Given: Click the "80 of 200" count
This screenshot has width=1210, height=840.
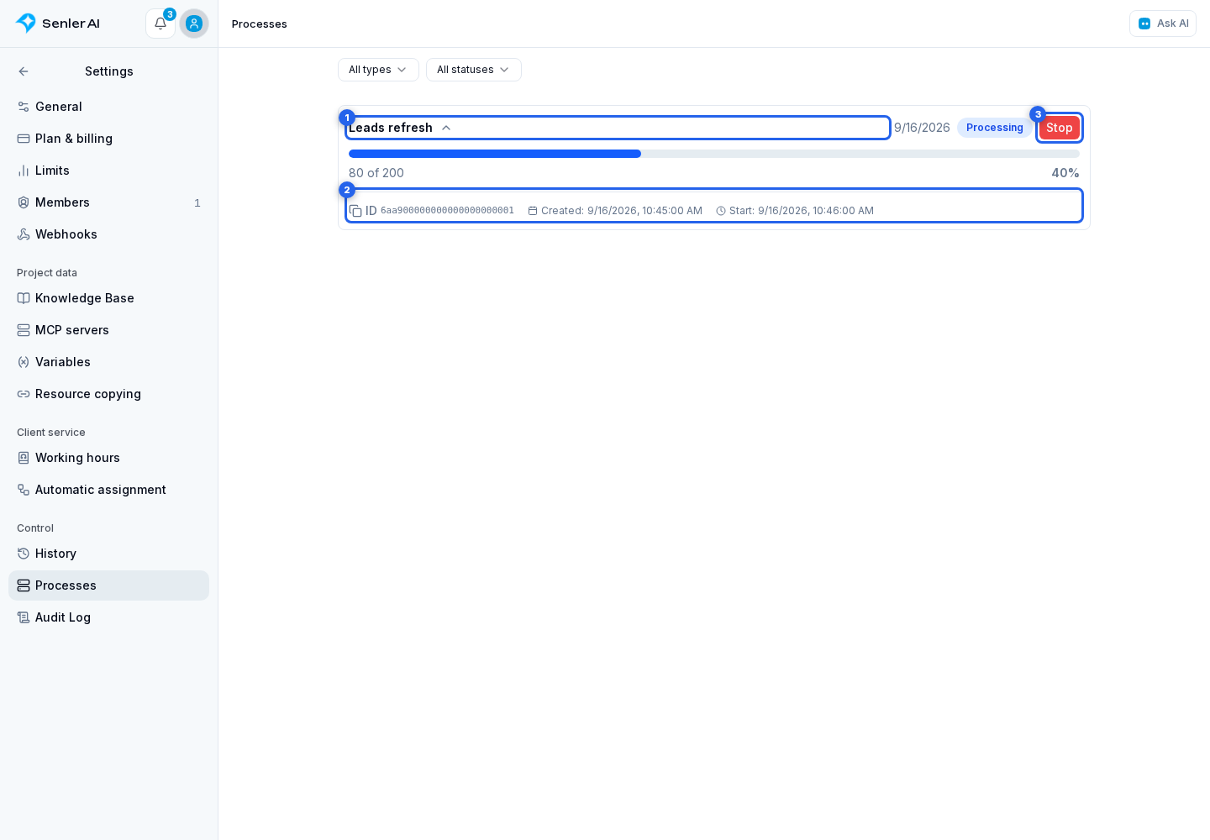Looking at the screenshot, I should (x=376, y=173).
